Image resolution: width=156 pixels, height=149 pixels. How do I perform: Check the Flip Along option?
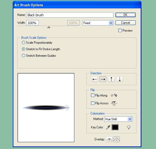coord(93,95)
